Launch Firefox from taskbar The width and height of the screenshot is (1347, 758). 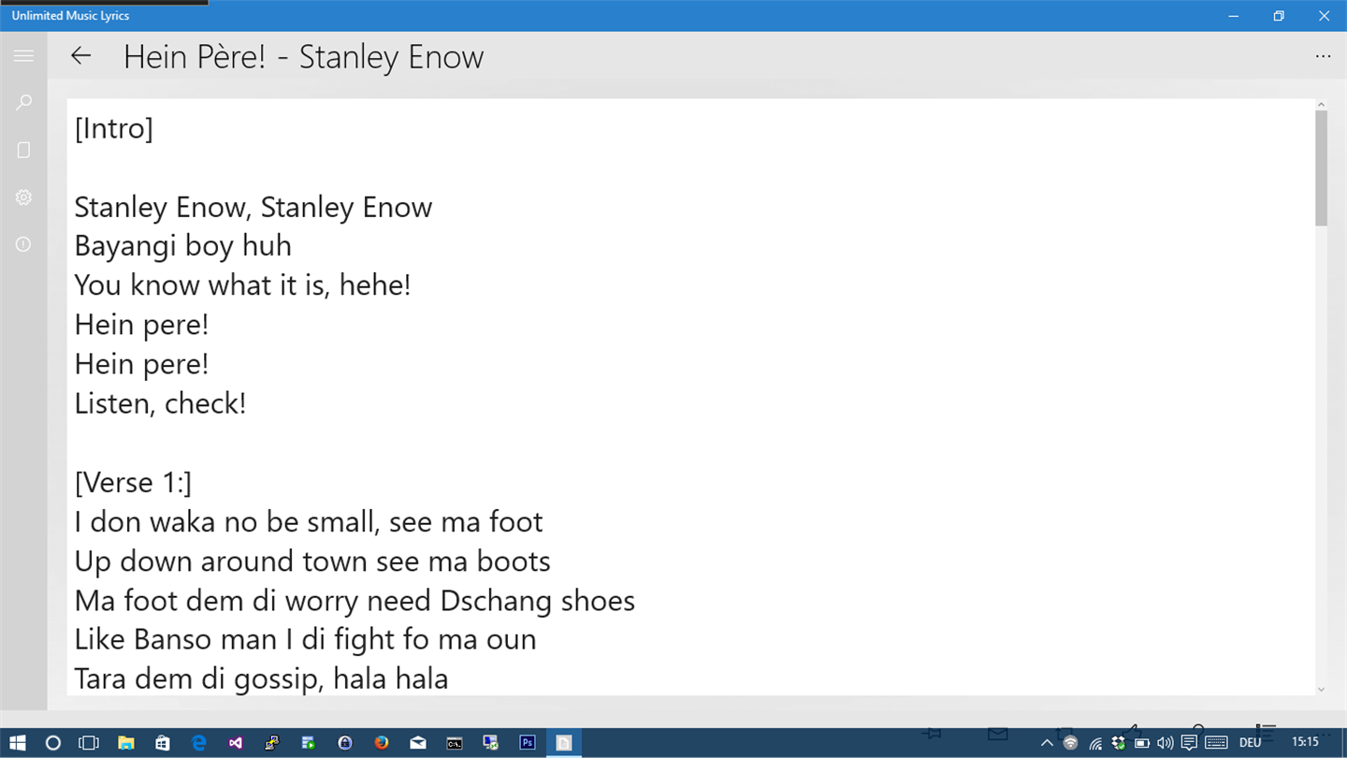381,743
